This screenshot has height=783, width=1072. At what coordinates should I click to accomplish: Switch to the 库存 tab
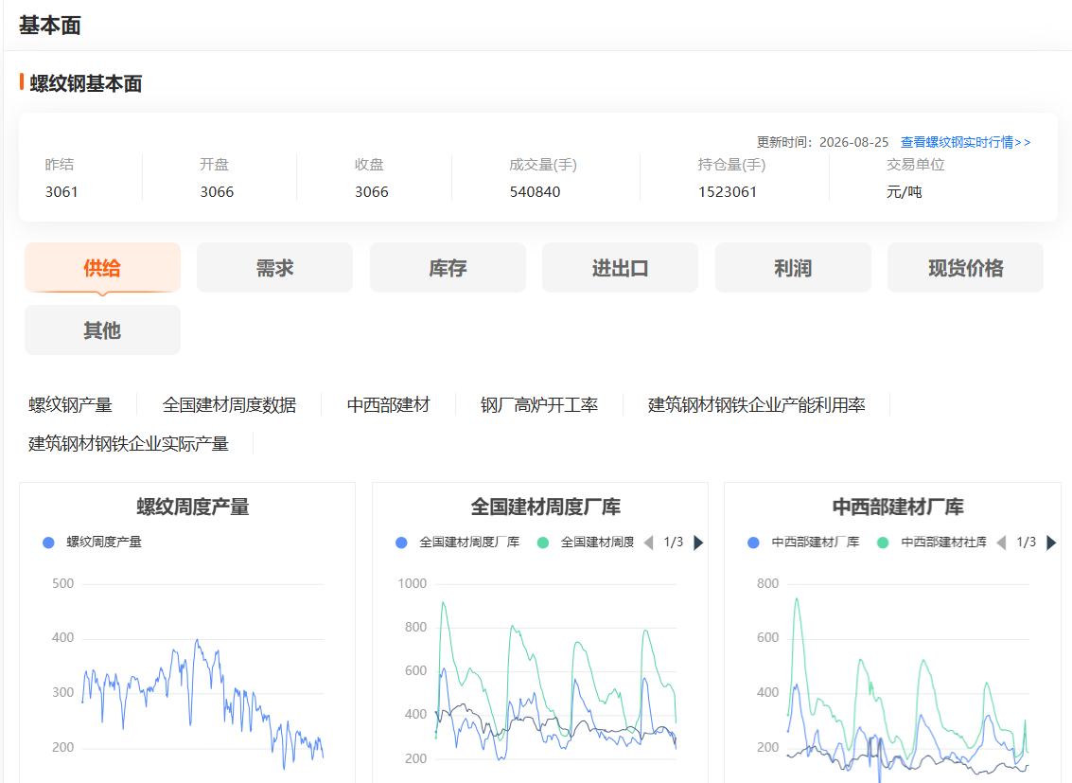(448, 268)
